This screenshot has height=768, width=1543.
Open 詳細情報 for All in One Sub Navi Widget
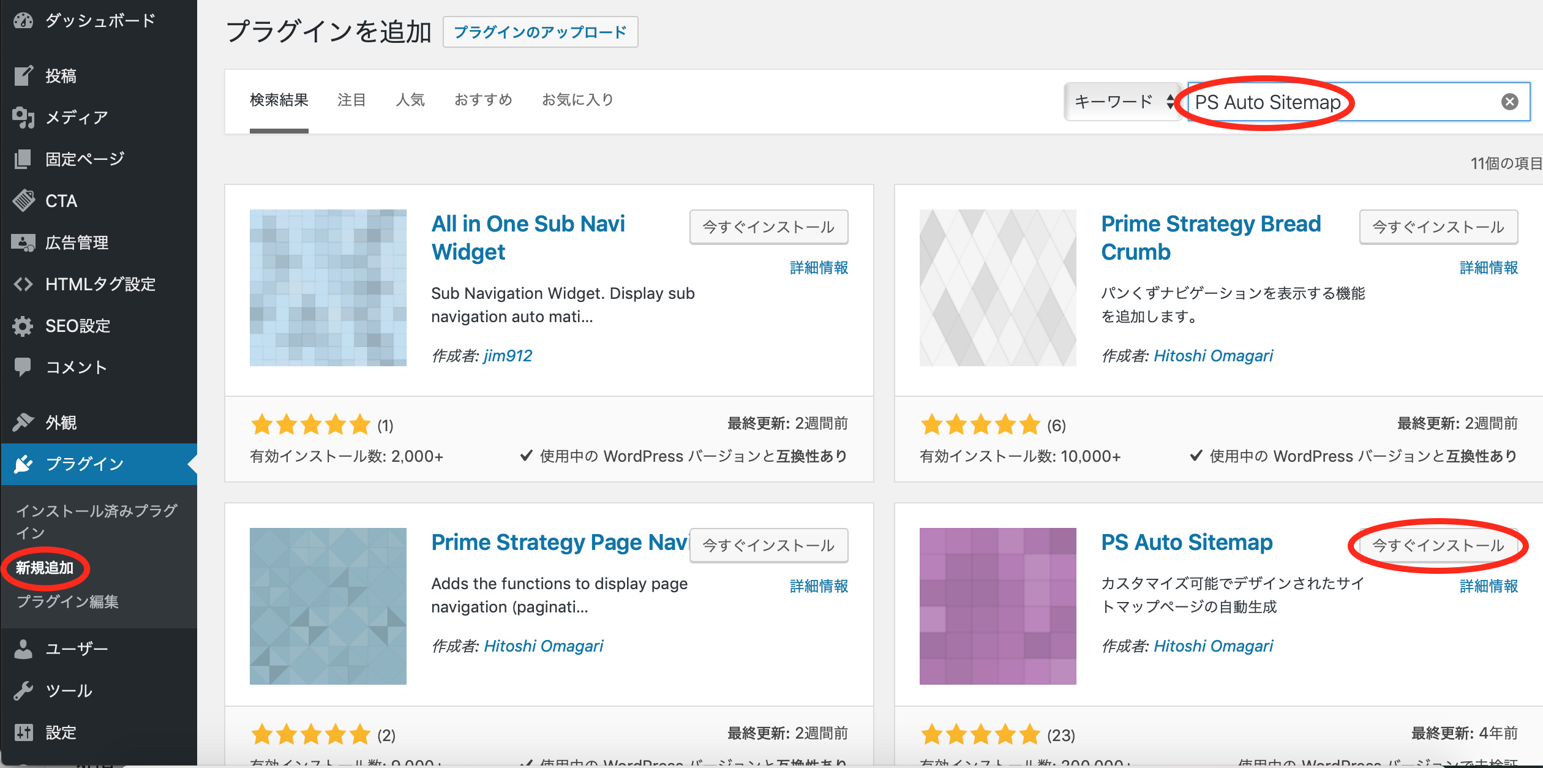coord(819,268)
